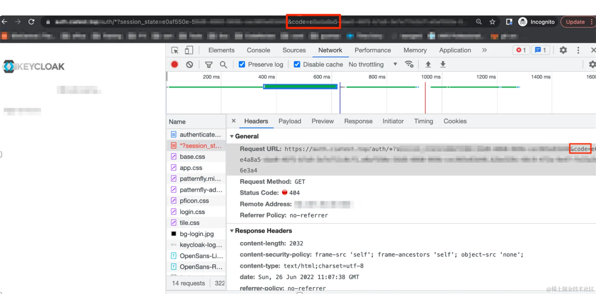
Task: Switch to the Sources tab
Action: click(294, 50)
